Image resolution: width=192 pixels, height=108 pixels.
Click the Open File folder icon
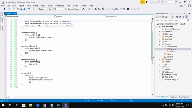(18, 9)
